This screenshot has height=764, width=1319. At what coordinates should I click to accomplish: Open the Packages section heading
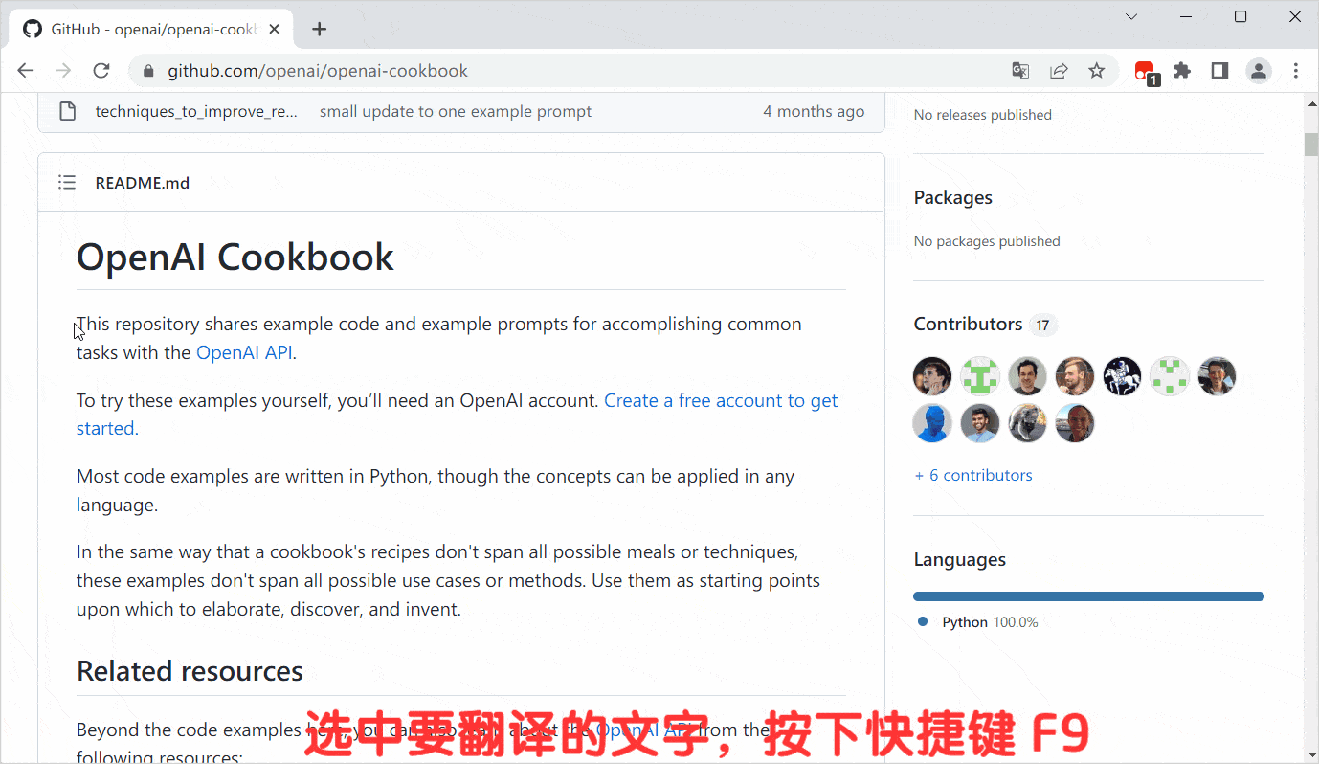pos(953,198)
